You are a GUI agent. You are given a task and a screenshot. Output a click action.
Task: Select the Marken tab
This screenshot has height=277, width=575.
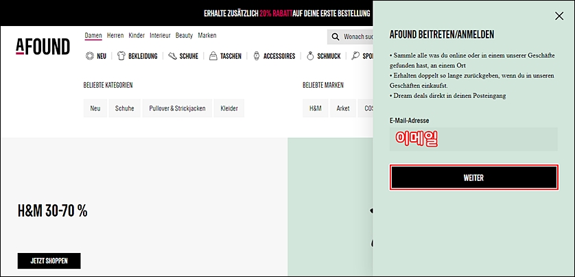pos(207,36)
